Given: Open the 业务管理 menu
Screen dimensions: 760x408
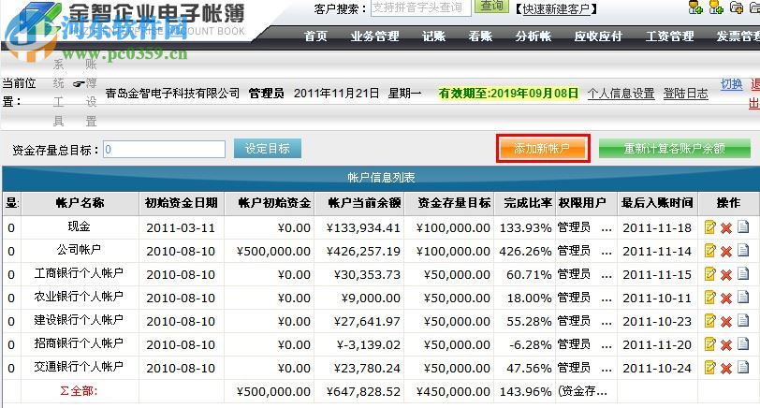Looking at the screenshot, I should click(x=374, y=36).
